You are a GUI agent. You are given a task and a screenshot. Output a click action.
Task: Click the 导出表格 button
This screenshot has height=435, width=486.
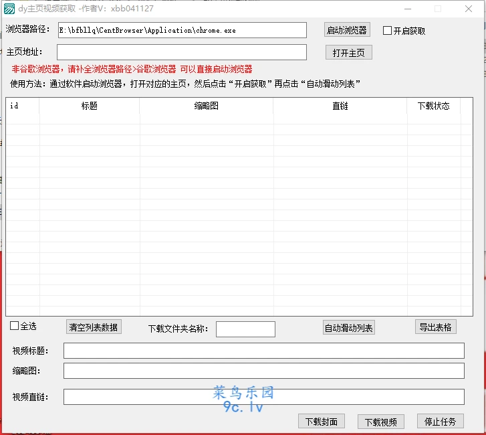point(435,327)
